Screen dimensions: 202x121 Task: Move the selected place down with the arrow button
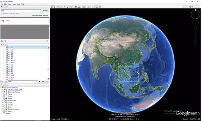43,82
